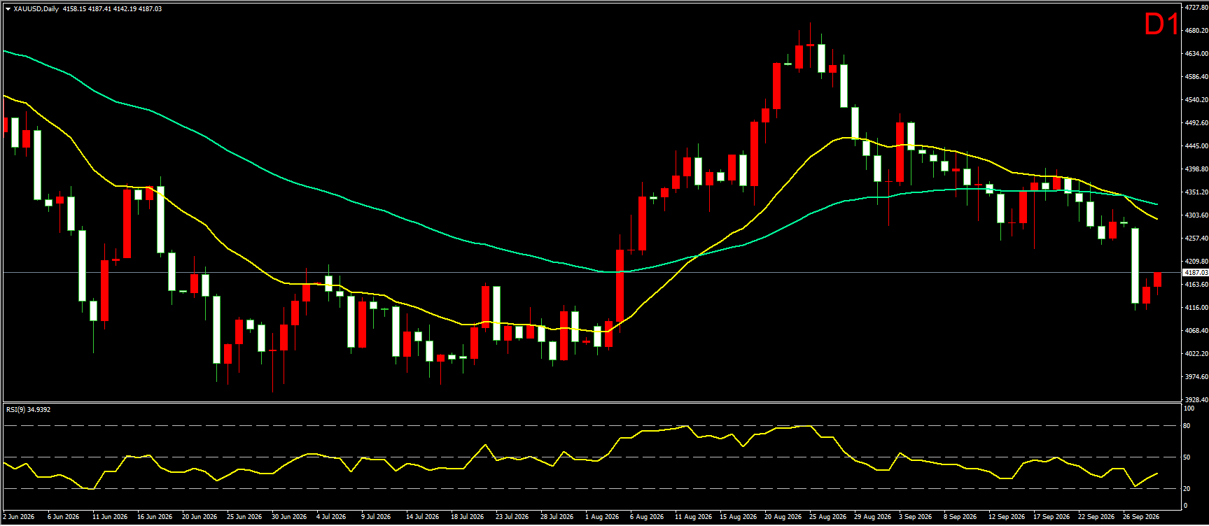The height and width of the screenshot is (526, 1209).
Task: Click the RSI 20 level label
Action: click(x=1187, y=488)
